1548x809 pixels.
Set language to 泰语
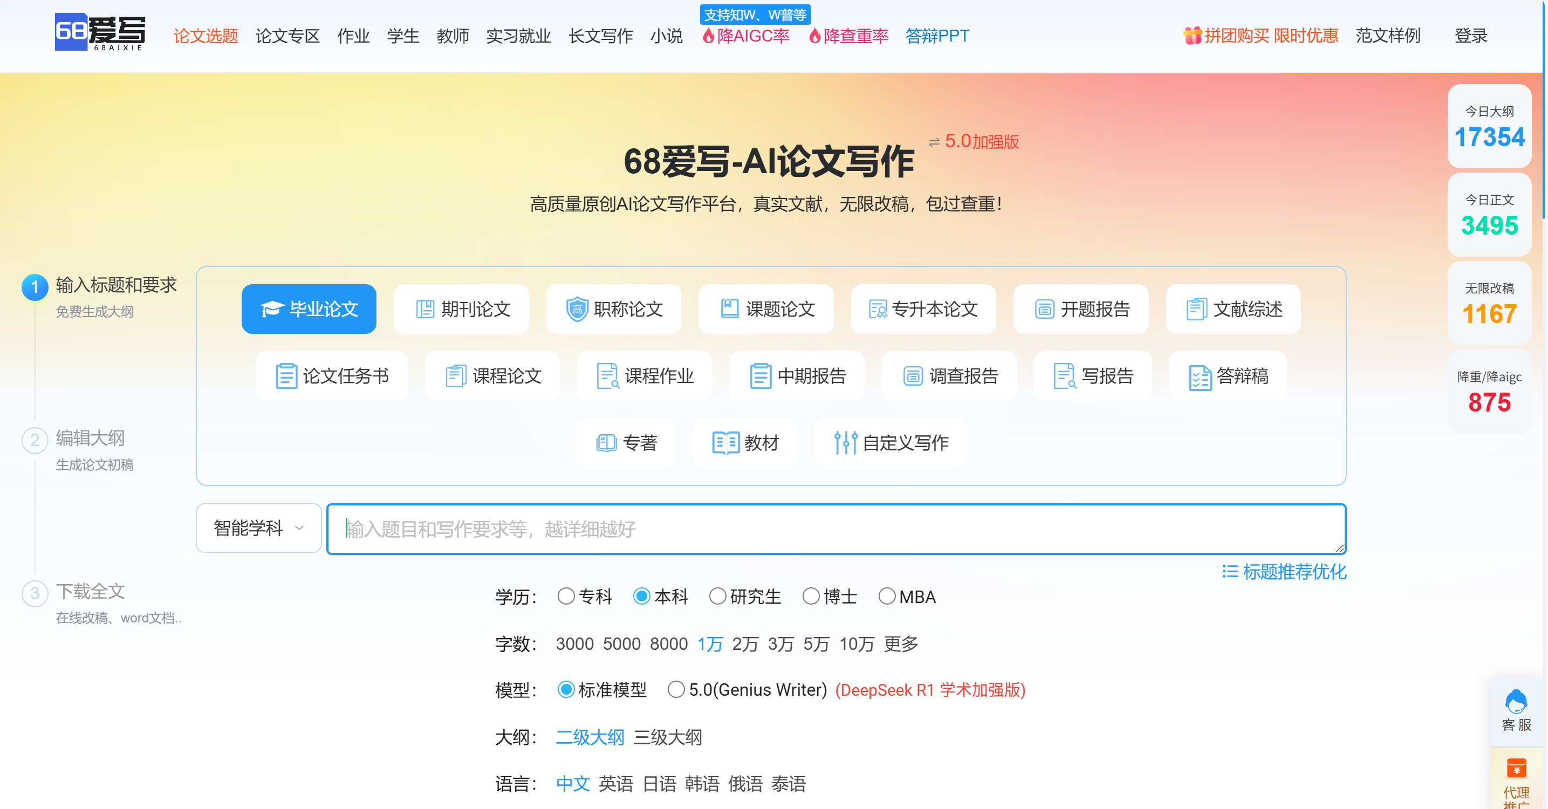coord(789,784)
